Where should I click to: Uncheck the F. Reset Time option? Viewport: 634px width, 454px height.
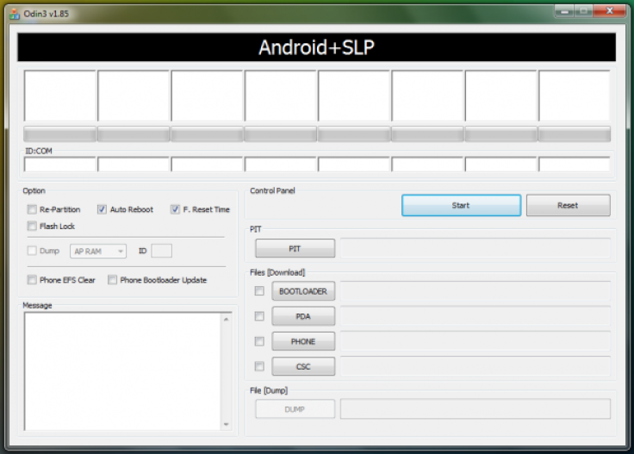pos(175,209)
